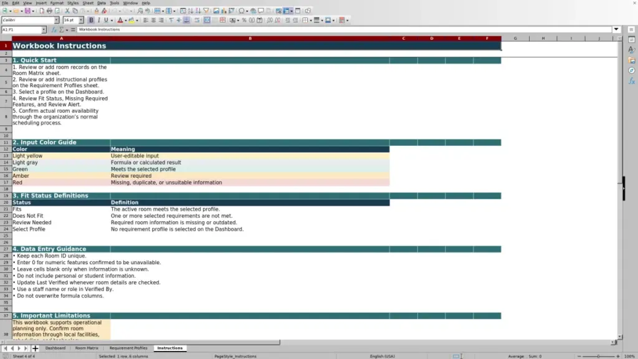Viewport: 638px width, 359px height.
Task: Open the sidebar Properties panel icon
Action: click(x=632, y=39)
